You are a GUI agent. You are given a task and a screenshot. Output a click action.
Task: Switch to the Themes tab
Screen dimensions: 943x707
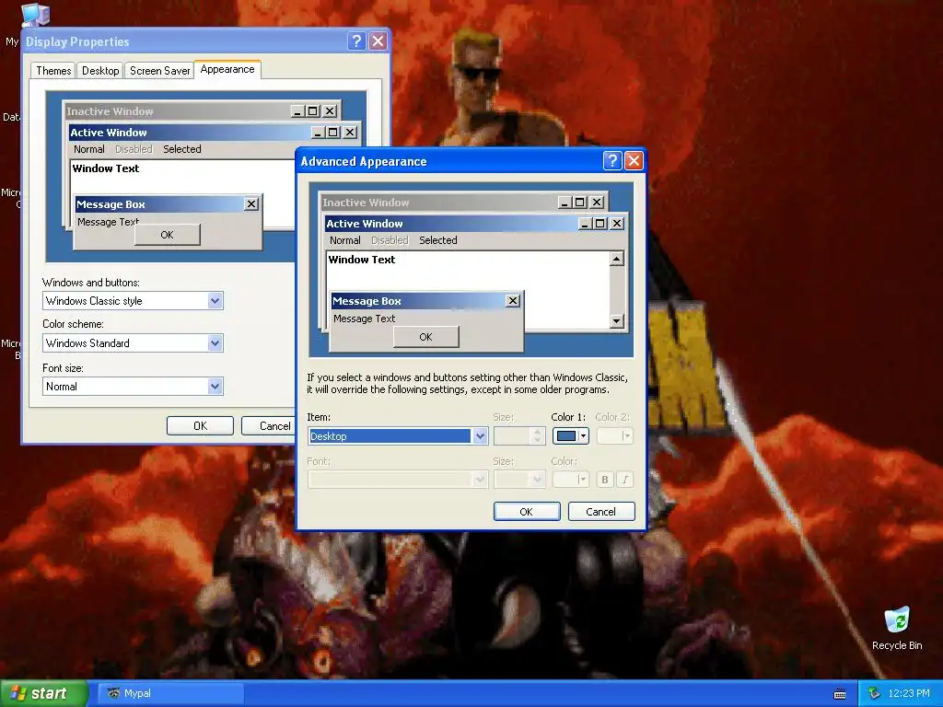tap(53, 70)
